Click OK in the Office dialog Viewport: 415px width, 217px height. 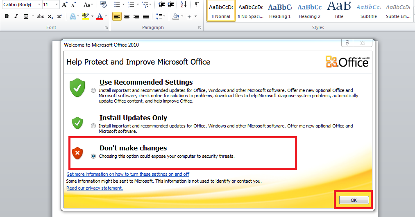click(354, 200)
